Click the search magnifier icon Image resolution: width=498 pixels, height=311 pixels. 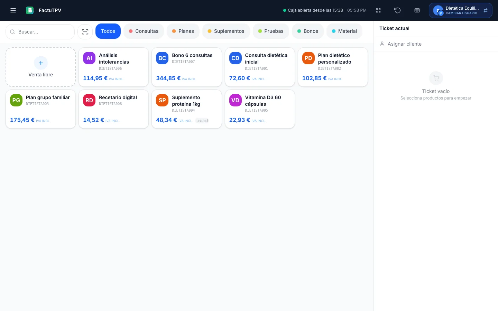pyautogui.click(x=12, y=32)
